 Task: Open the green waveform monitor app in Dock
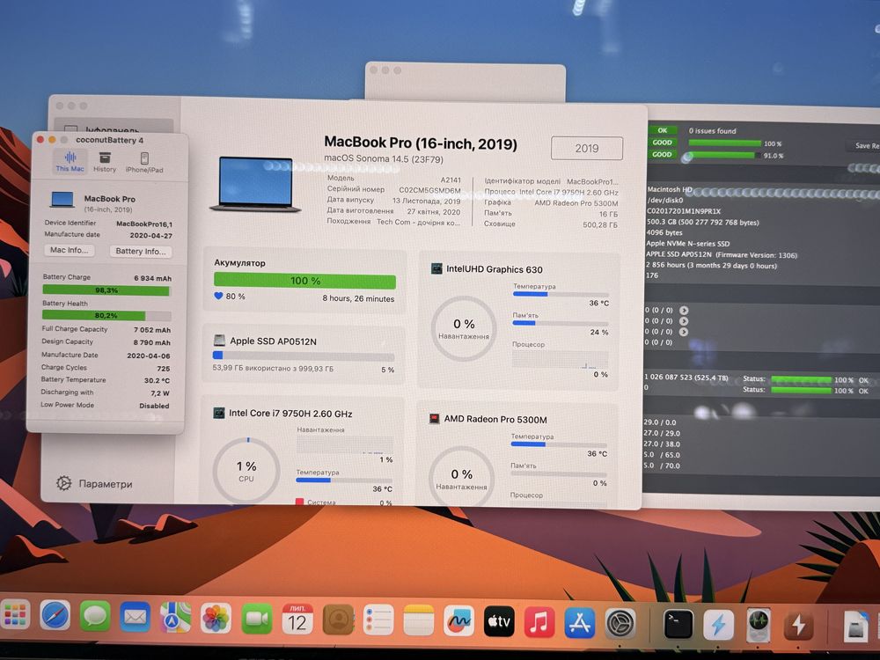pyautogui.click(x=759, y=625)
